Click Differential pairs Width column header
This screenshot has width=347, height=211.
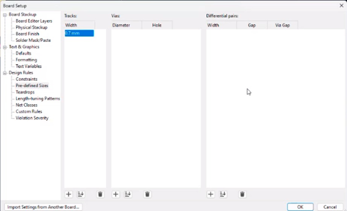(x=221, y=25)
